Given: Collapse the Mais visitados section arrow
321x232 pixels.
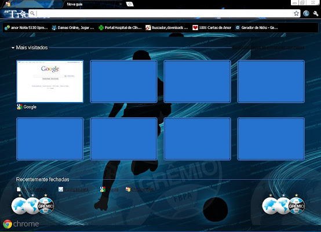Looking at the screenshot, I should (13, 48).
